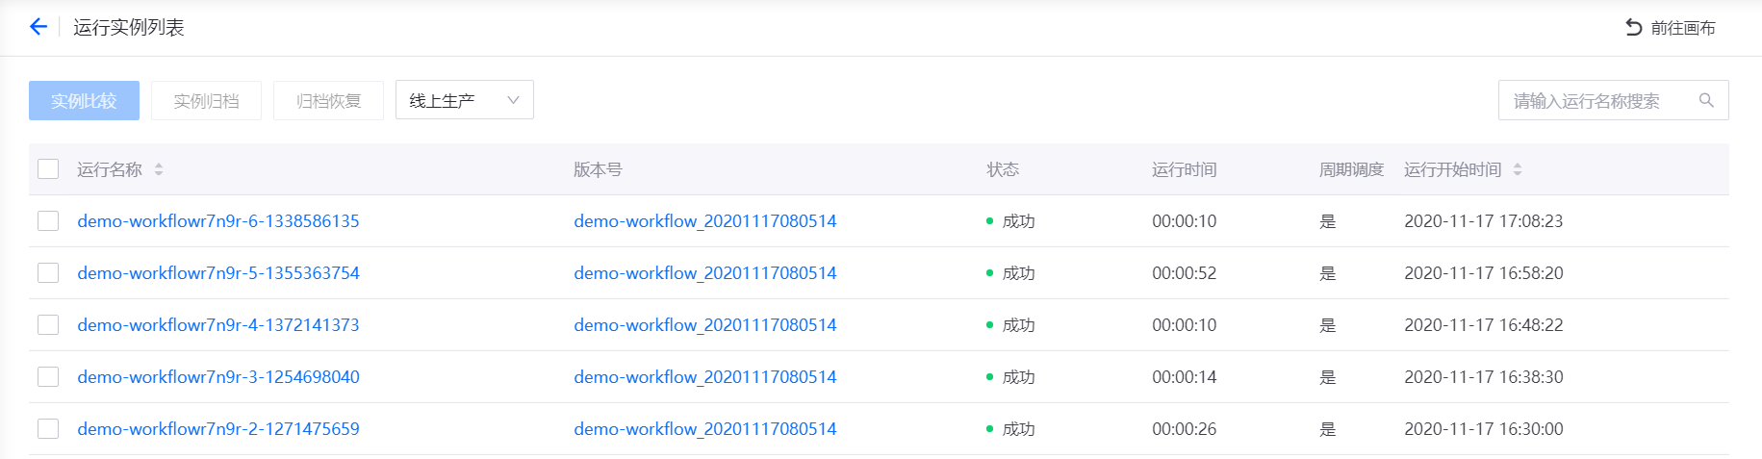Sort by 运行开始时间 column arrows
Screen dimensions: 1762x459
click(x=1518, y=169)
